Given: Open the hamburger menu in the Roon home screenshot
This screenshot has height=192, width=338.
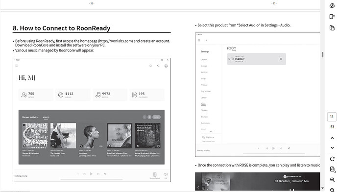Looking at the screenshot, I should [x=16, y=66].
